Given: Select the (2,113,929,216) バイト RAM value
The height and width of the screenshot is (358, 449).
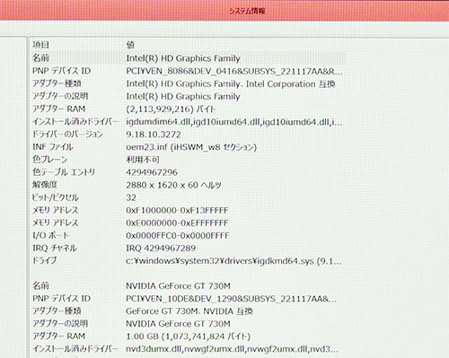Looking at the screenshot, I should coord(171,109).
